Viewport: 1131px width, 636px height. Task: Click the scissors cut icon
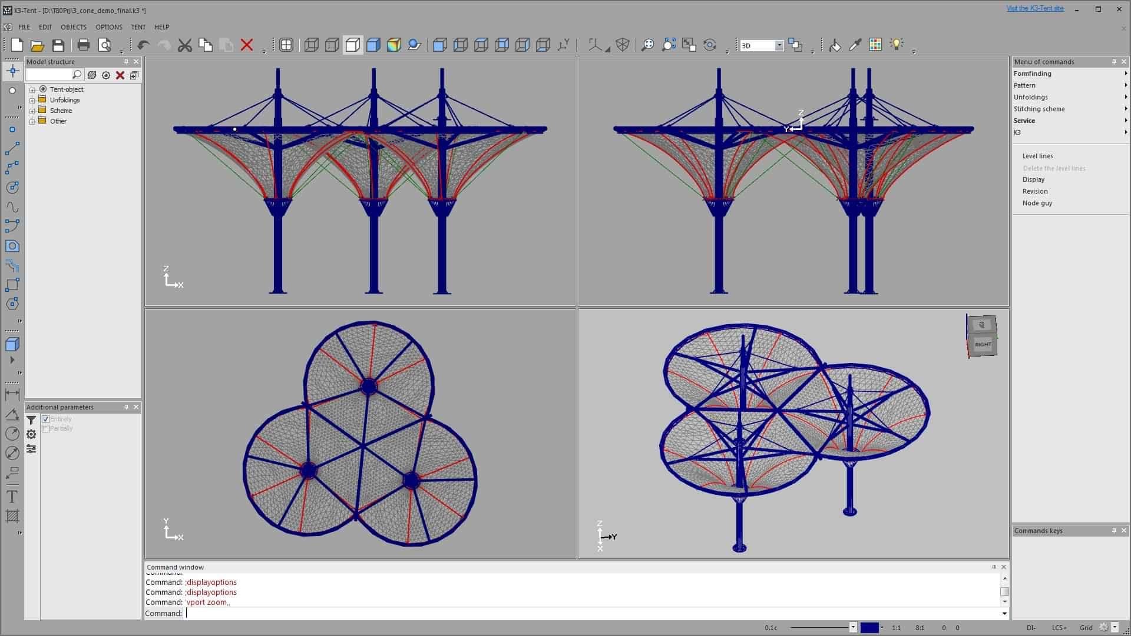tap(185, 45)
